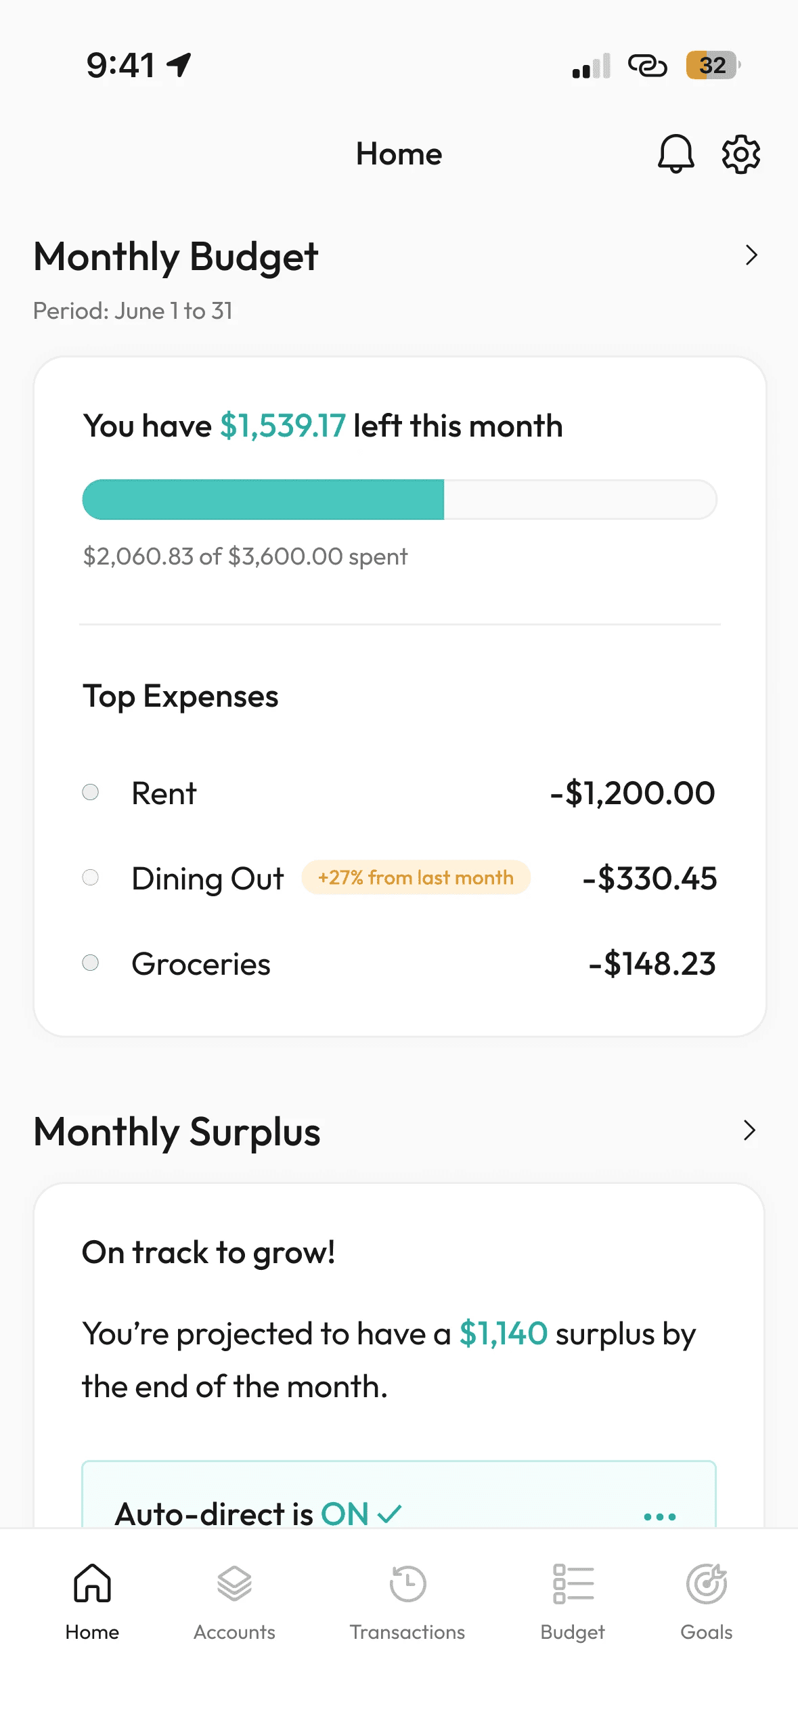The height and width of the screenshot is (1716, 798).
Task: Tap the budget spent progress bar
Action: 399,500
